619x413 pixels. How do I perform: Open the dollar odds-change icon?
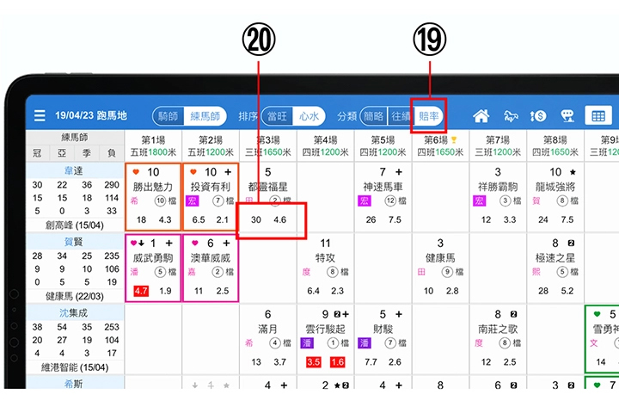click(x=538, y=116)
